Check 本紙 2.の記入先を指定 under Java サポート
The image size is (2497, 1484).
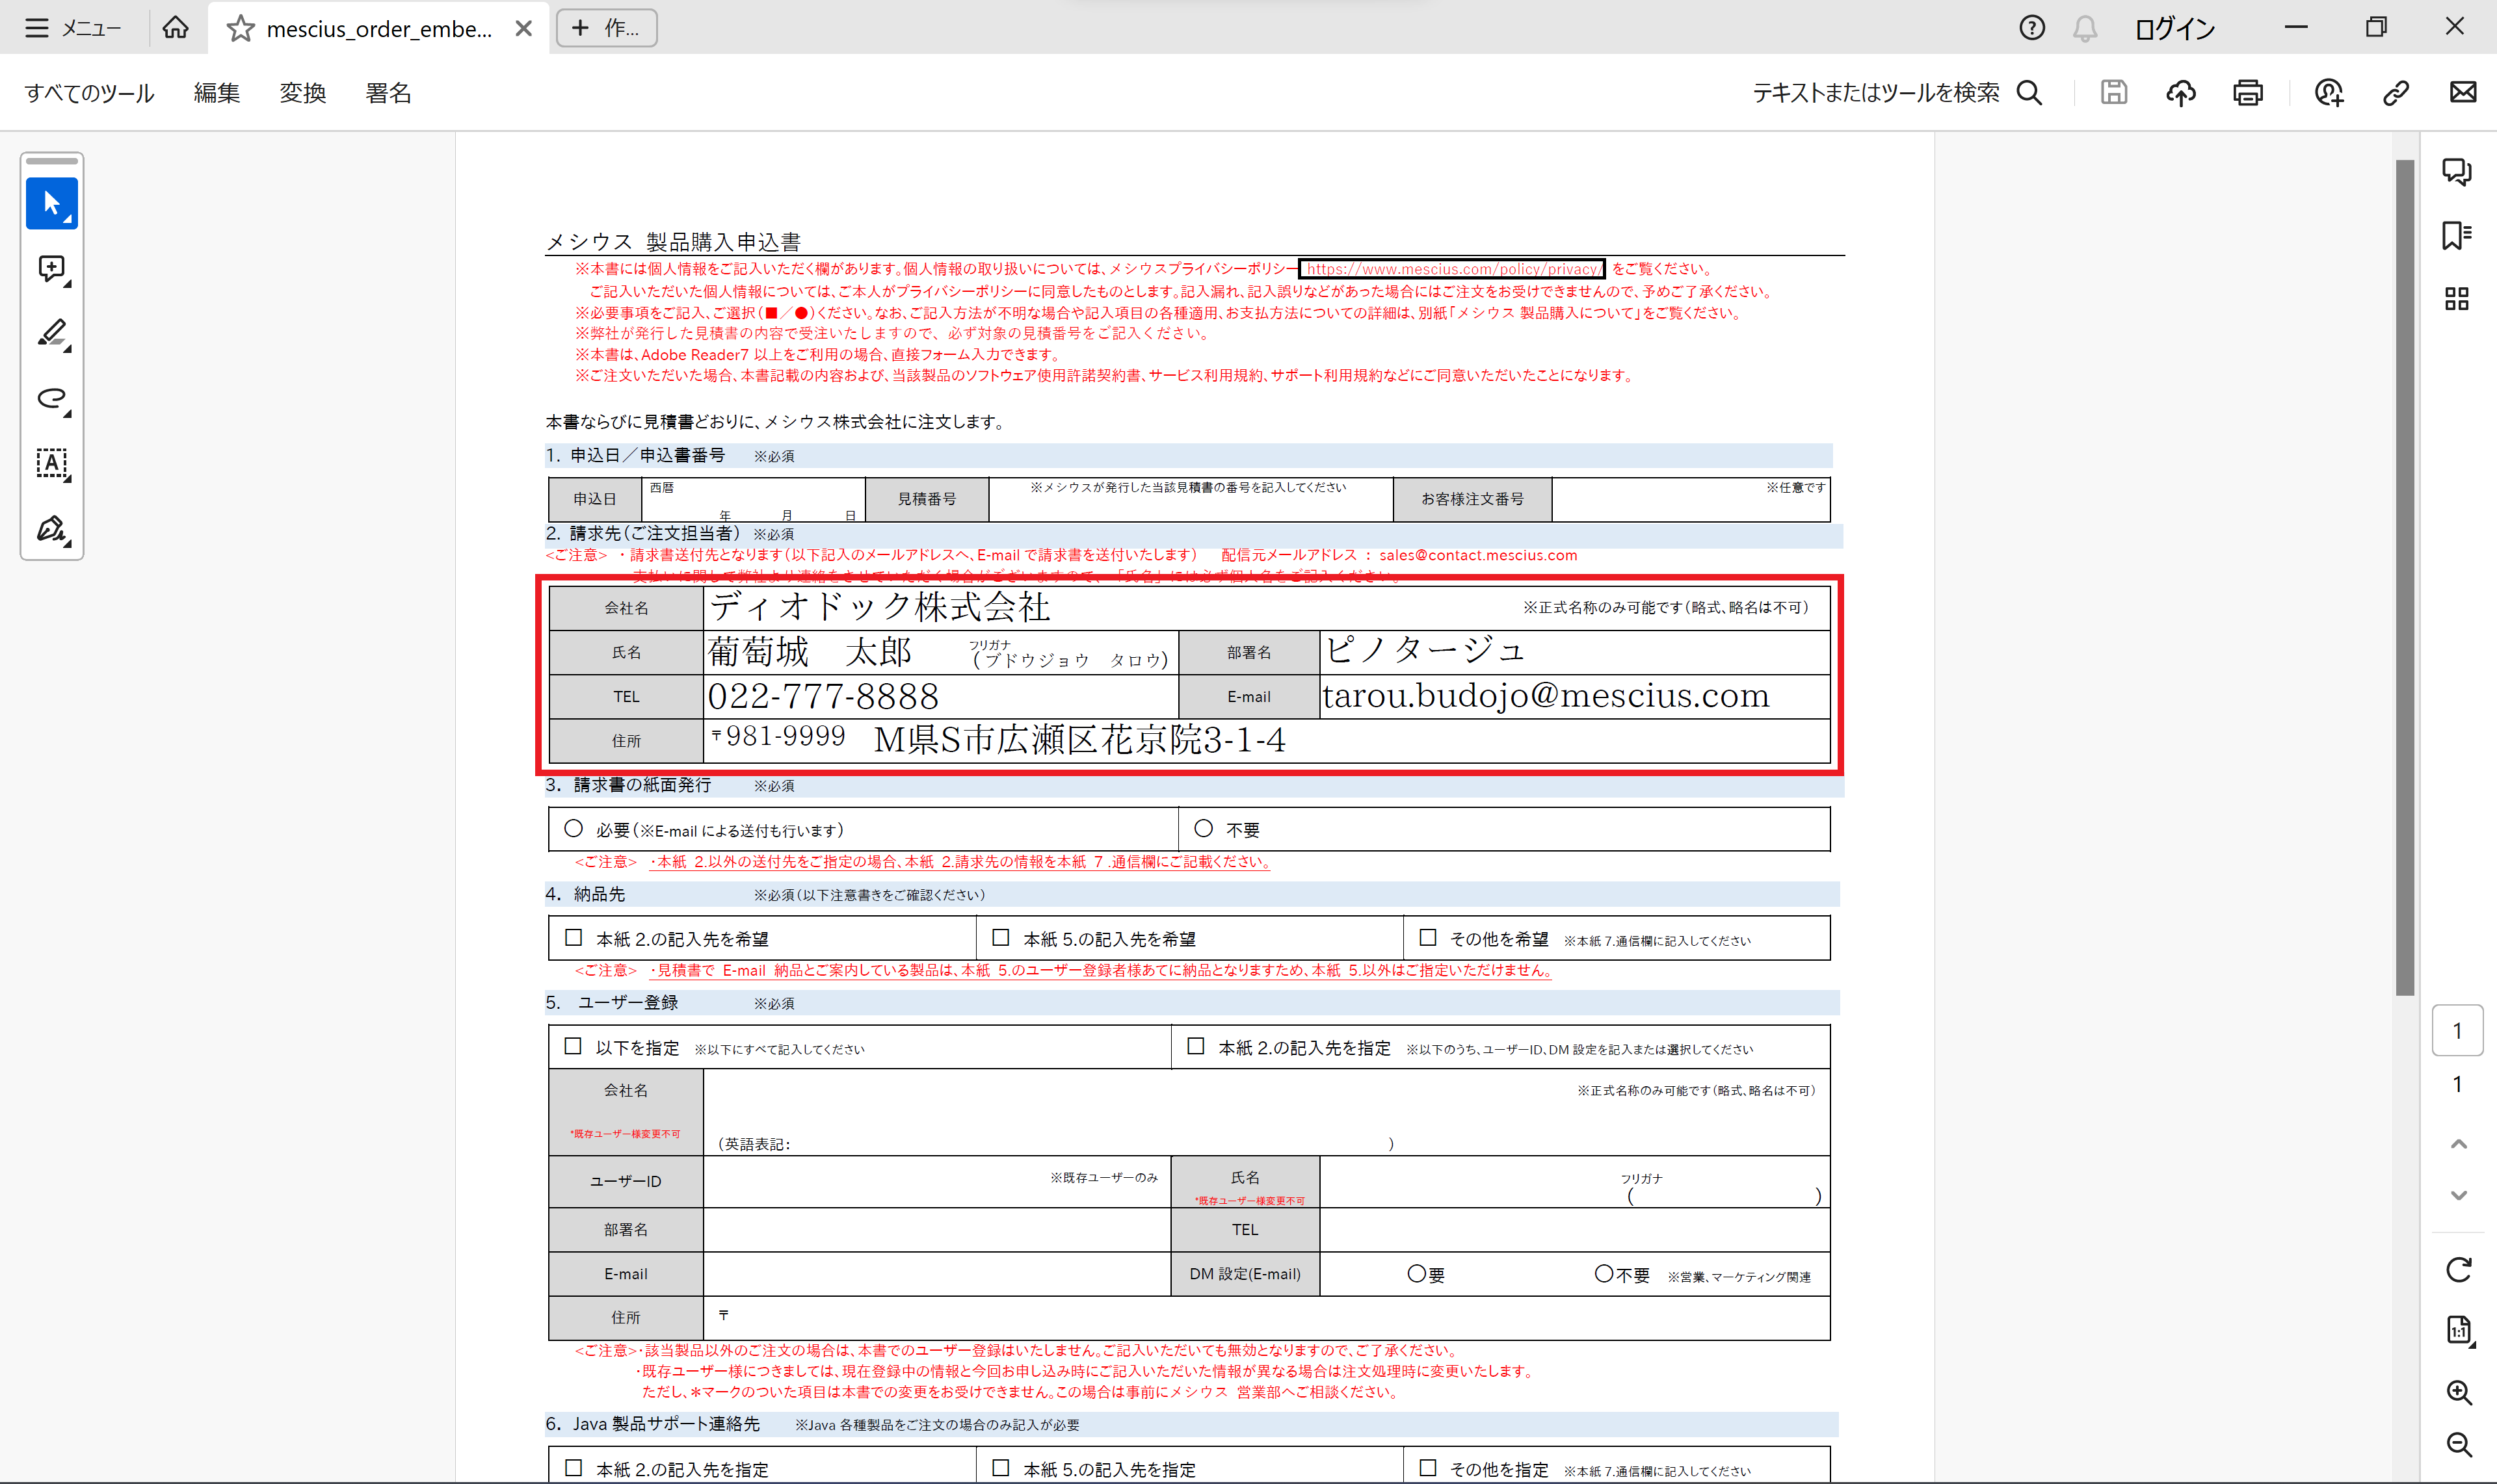tap(574, 1468)
